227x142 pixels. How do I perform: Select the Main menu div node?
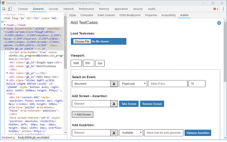click(x=34, y=77)
